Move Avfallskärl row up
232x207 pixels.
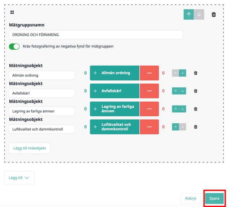click(x=176, y=91)
